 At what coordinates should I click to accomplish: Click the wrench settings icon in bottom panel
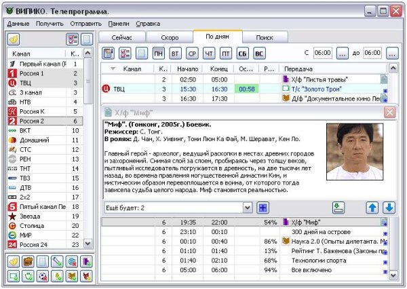point(57,262)
